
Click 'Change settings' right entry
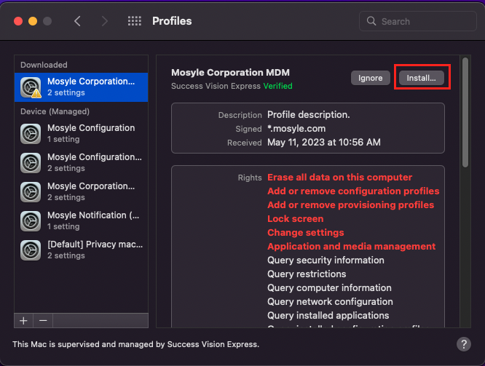pyautogui.click(x=306, y=232)
